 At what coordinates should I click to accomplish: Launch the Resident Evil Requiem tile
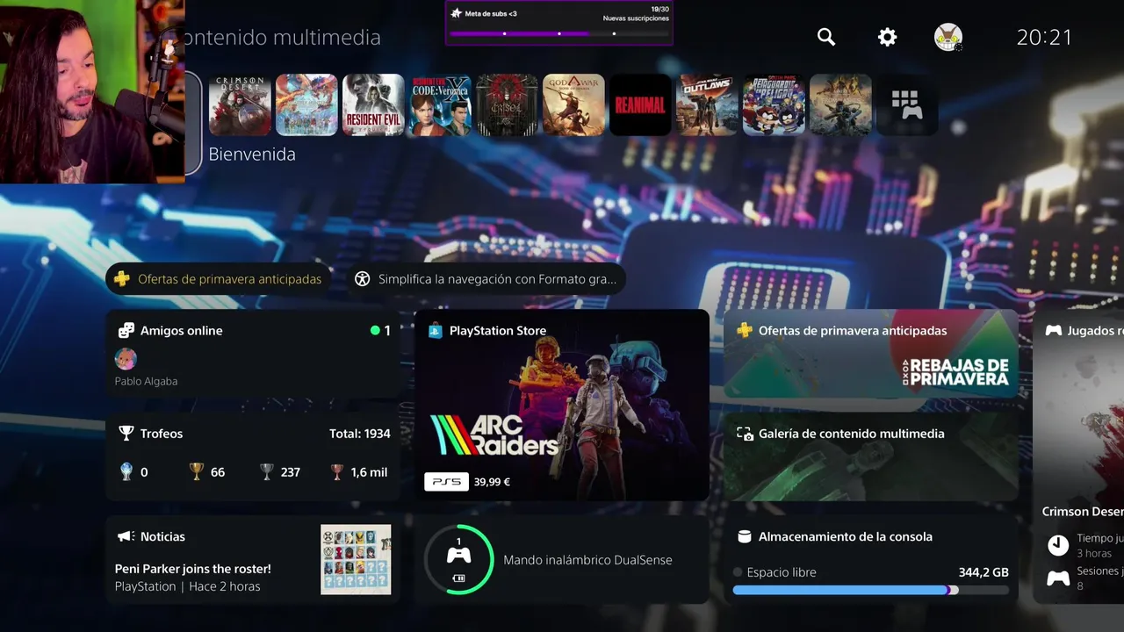point(373,104)
